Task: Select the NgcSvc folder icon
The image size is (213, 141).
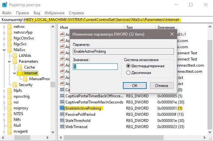Action: pos(10,44)
